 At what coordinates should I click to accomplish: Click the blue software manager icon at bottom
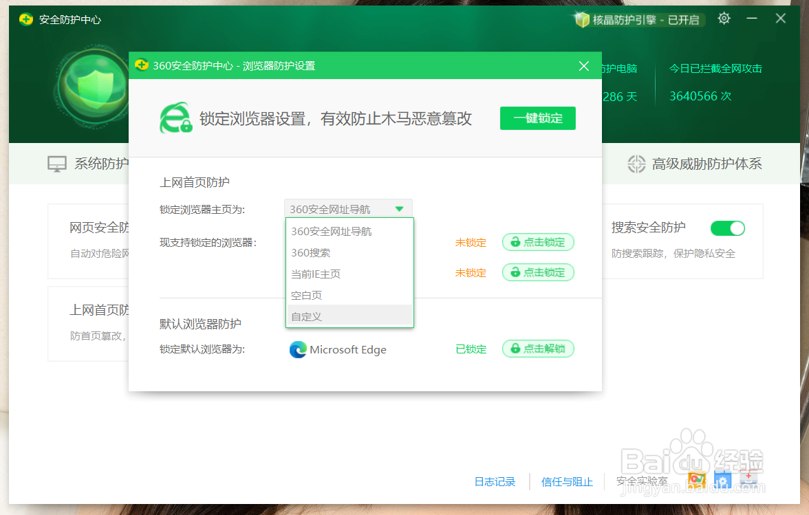tap(722, 479)
